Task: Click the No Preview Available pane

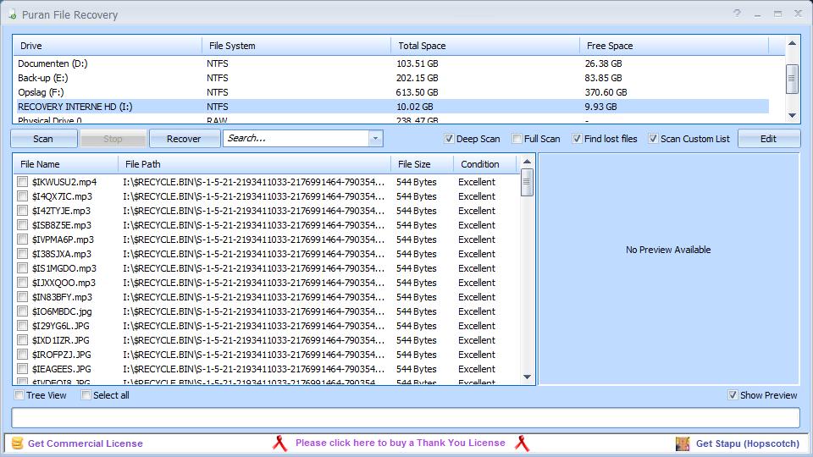Action: pos(668,269)
